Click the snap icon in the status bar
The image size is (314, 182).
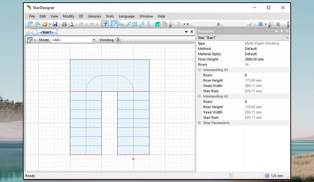pos(231,176)
